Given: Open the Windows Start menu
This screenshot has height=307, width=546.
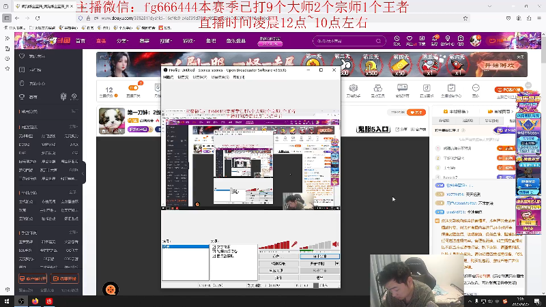Looking at the screenshot, I should point(7,301).
